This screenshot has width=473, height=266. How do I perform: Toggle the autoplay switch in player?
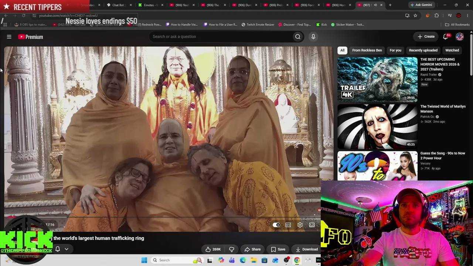[276, 225]
